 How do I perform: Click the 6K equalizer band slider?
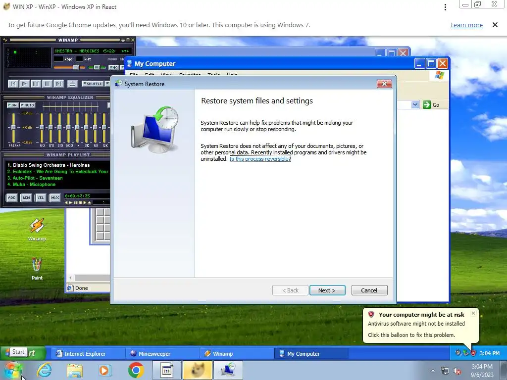(x=96, y=127)
